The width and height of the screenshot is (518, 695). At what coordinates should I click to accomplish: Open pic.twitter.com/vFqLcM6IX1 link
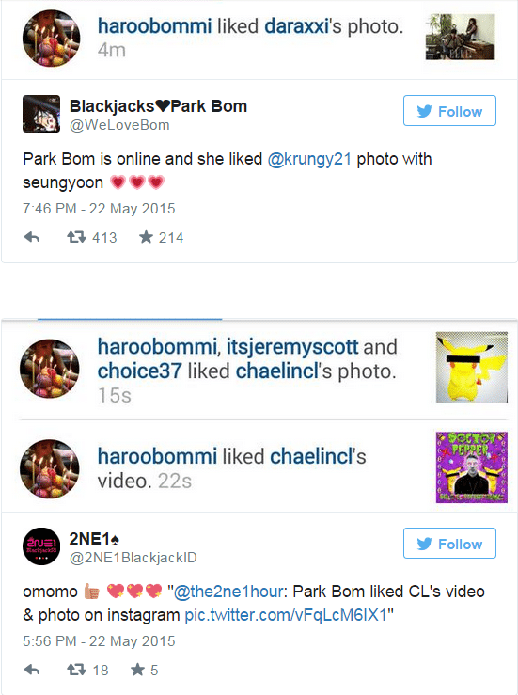coord(286,615)
